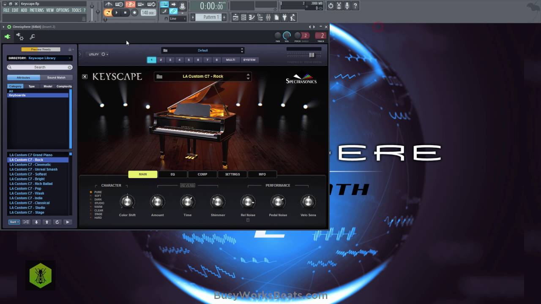Screen dimensions: 541x304
Task: Adjust the plugin wrapper PAN knob
Action: click(x=278, y=36)
